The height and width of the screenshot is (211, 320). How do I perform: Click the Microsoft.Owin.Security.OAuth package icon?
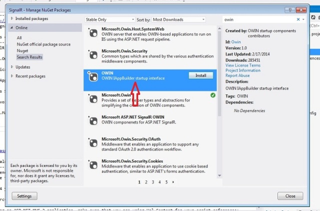coord(93,143)
